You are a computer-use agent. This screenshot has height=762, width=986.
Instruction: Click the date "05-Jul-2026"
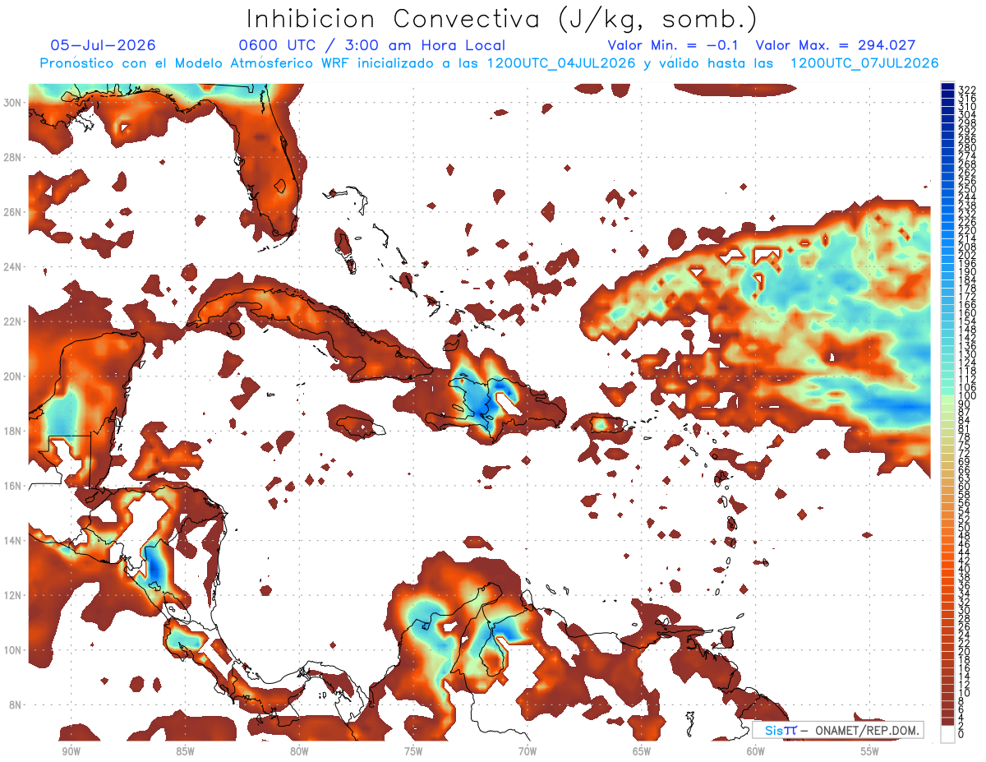pyautogui.click(x=104, y=45)
